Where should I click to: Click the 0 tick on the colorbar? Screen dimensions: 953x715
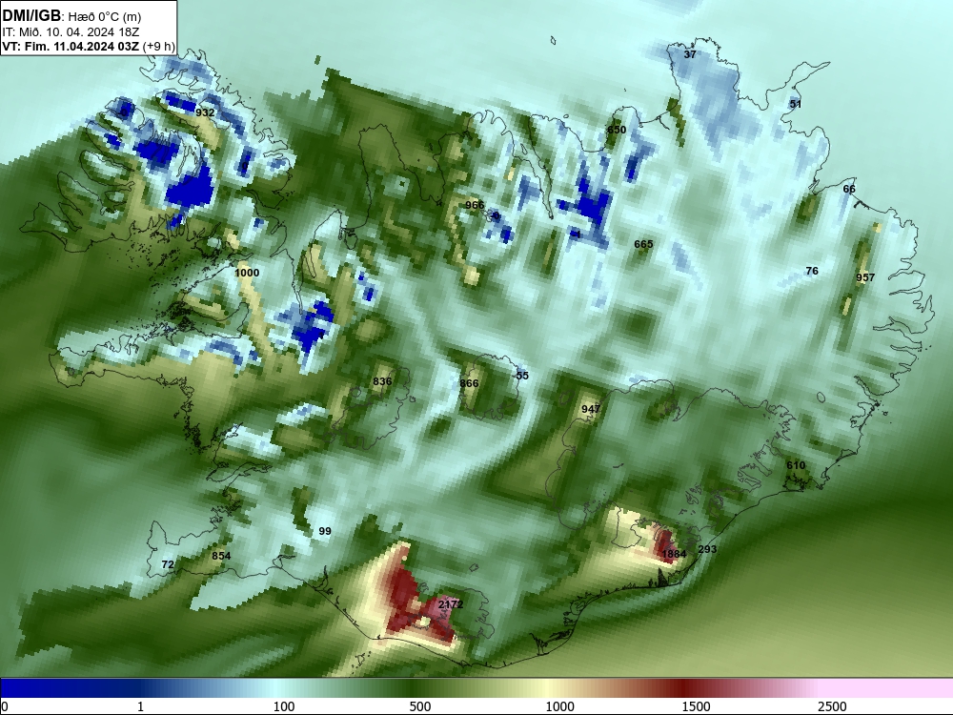click(x=5, y=706)
